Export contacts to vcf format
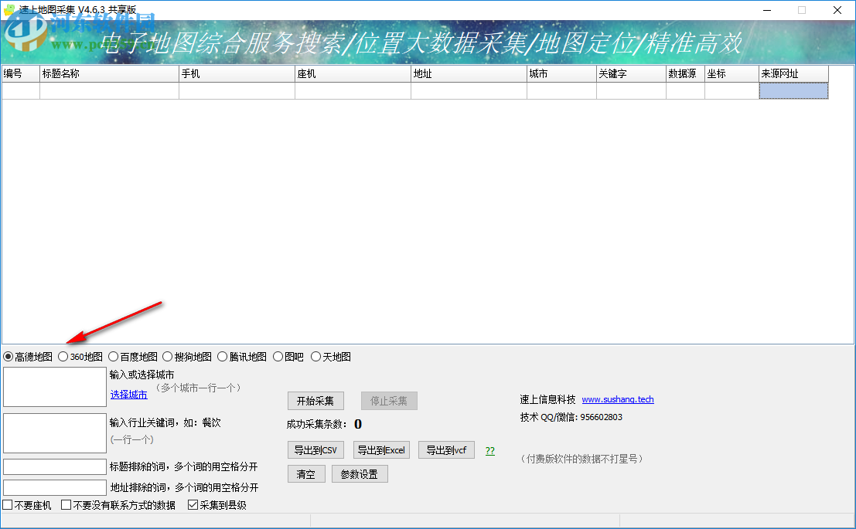This screenshot has height=529, width=856. (x=446, y=449)
